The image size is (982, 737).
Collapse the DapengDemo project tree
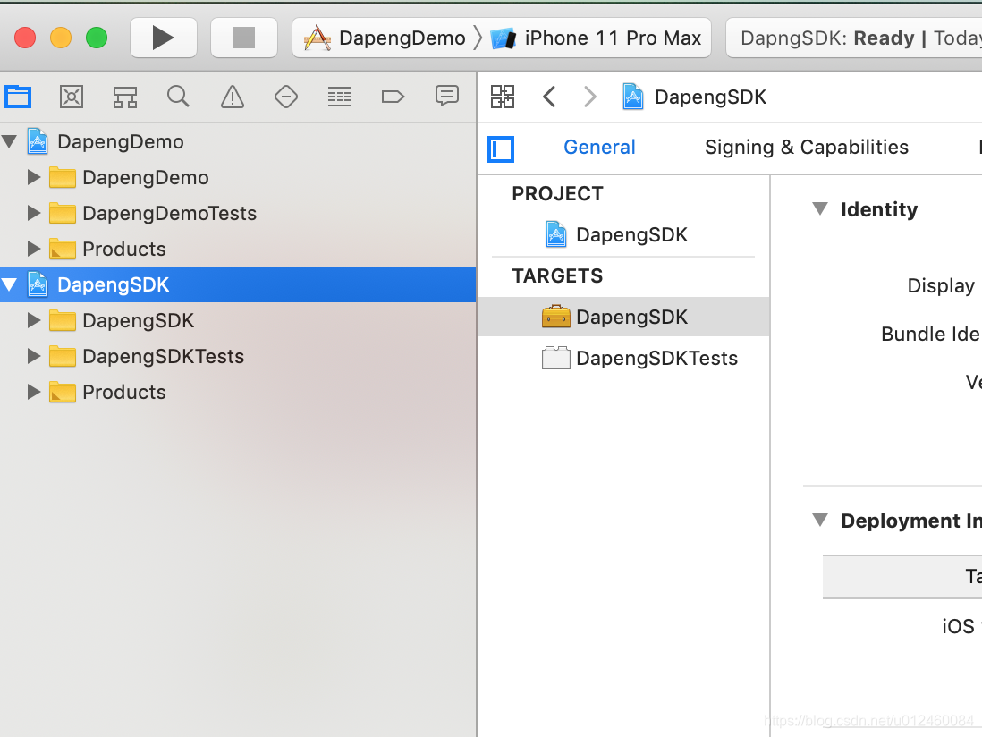(9, 142)
